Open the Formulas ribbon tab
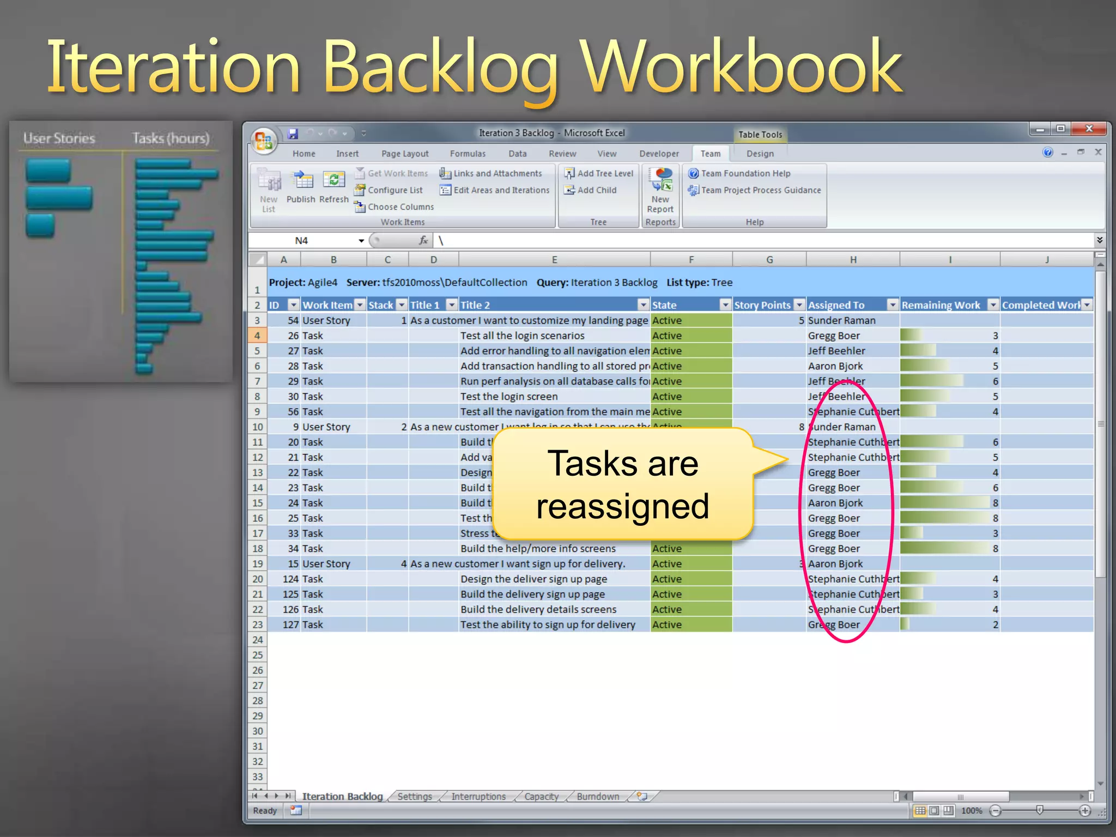 coord(468,154)
